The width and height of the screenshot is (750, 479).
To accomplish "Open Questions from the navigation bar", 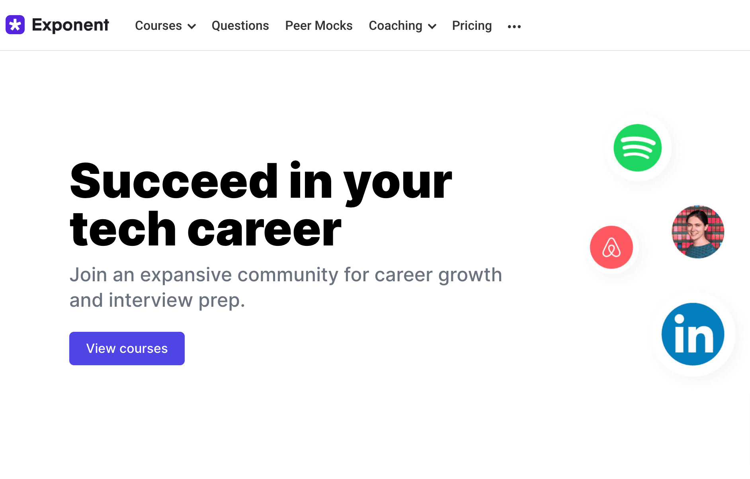I will pos(240,25).
